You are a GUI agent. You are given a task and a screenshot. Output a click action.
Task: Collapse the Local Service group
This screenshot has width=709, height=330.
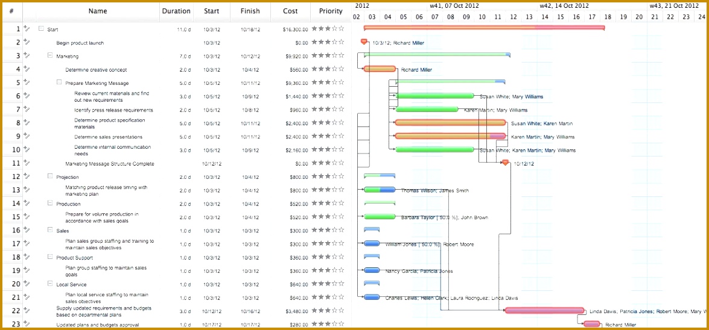click(50, 284)
